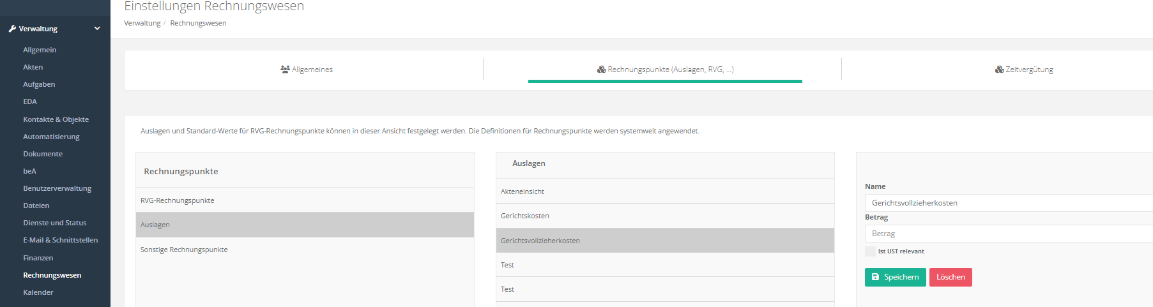Screen dimensions: 1153x307
Task: Follow the Verwaltung breadcrumb link
Action: (142, 23)
